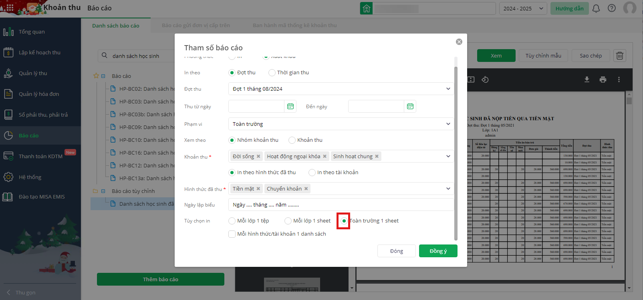
Task: Click the Đóng cancel button
Action: coord(397,251)
